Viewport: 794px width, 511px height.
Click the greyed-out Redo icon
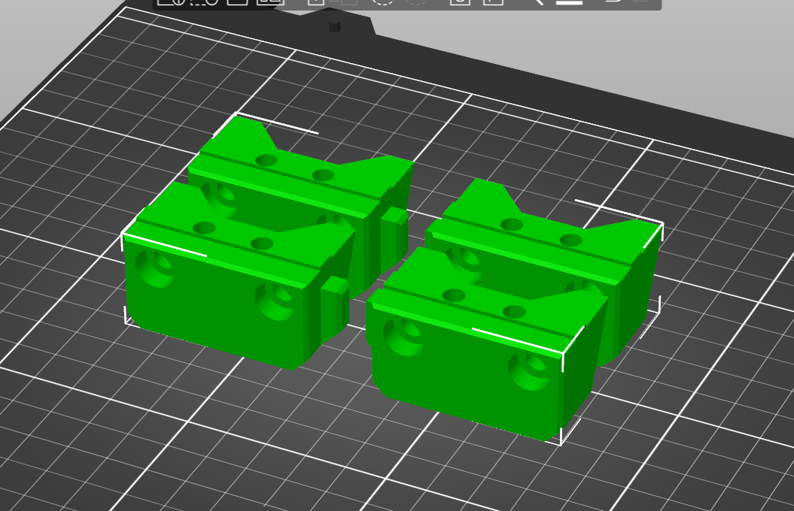coord(640,2)
